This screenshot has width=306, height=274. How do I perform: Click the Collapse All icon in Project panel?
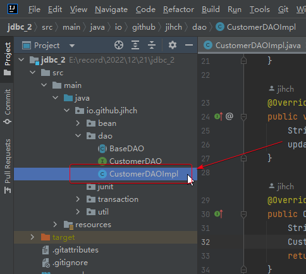pos(152,45)
